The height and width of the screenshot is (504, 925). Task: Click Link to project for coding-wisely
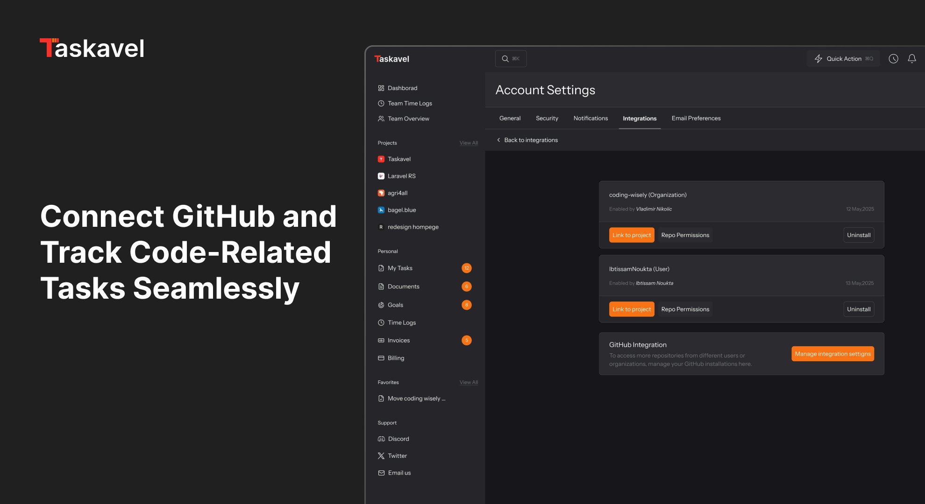tap(631, 235)
